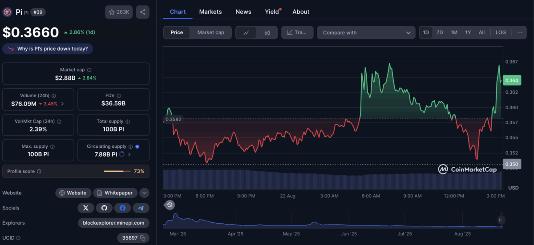The image size is (534, 245).
Task: Click the Pi coin logo icon
Action: pyautogui.click(x=7, y=12)
